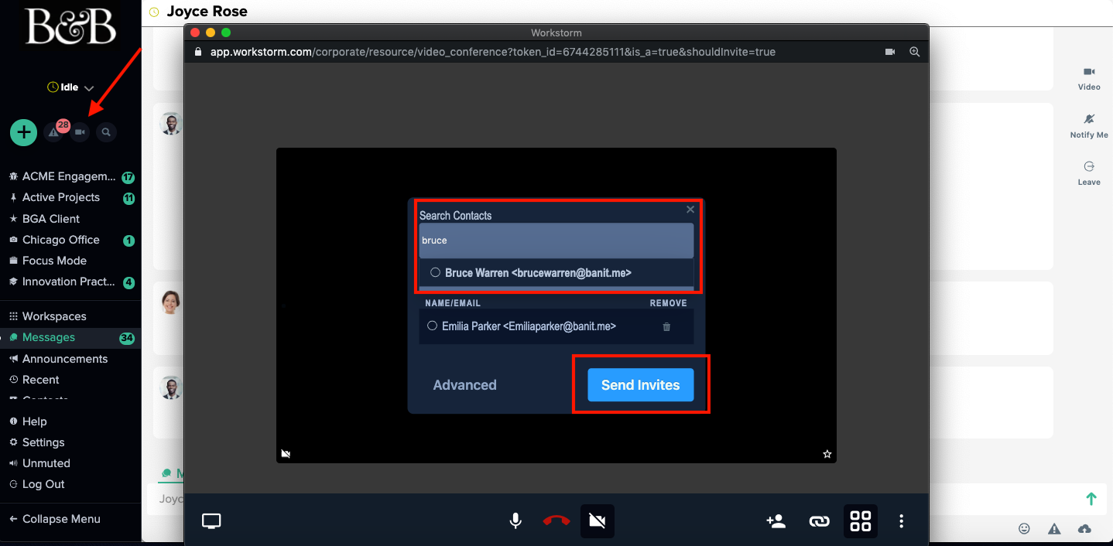This screenshot has height=546, width=1113.
Task: Hang up with red phone icon
Action: tap(556, 521)
